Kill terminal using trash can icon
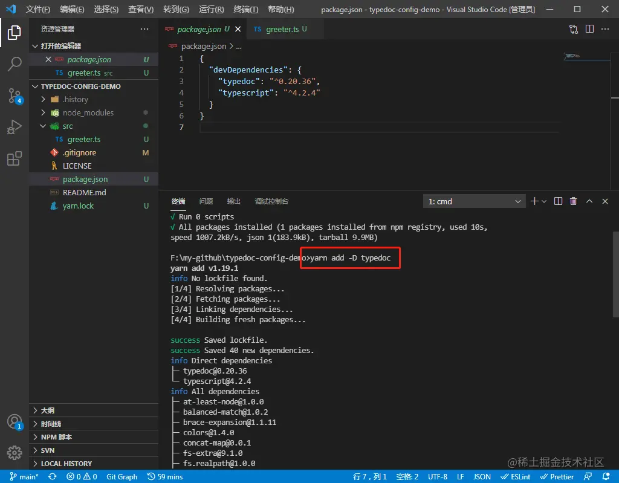The width and height of the screenshot is (619, 483). [573, 201]
